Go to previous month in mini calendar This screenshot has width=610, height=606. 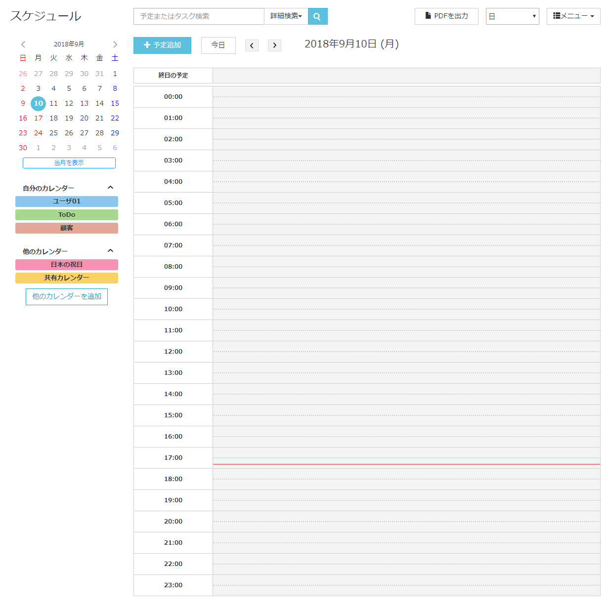click(x=23, y=44)
